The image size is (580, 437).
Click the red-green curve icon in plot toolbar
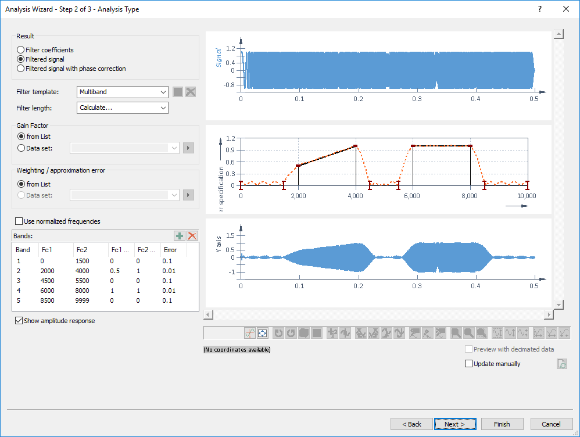pyautogui.click(x=250, y=333)
